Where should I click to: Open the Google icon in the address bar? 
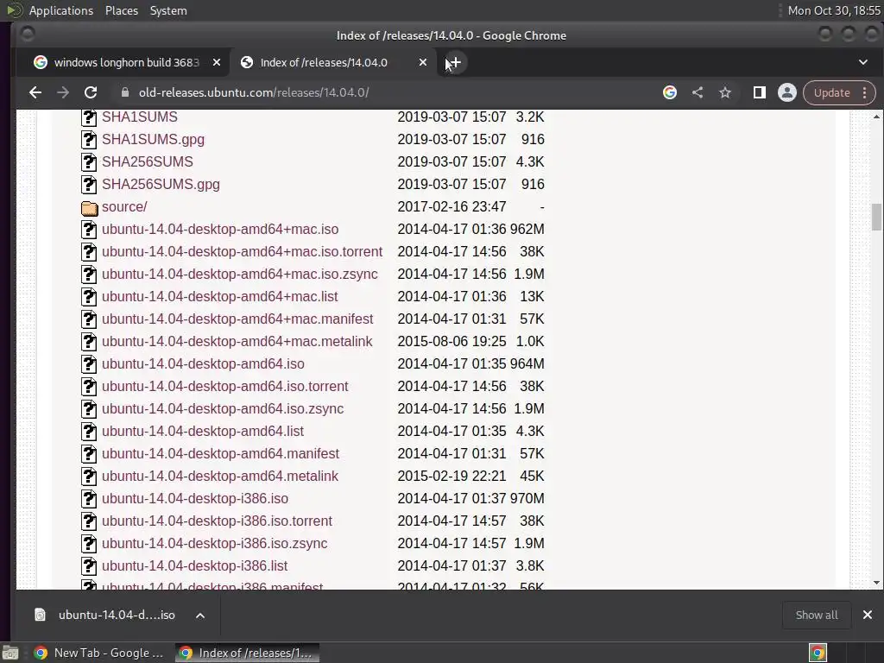pos(670,92)
